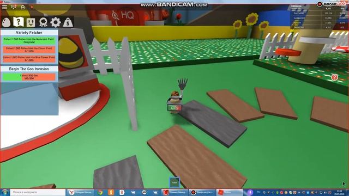Click the Collect 500 Goo progress bar
The width and height of the screenshot is (349, 196).
(29, 77)
